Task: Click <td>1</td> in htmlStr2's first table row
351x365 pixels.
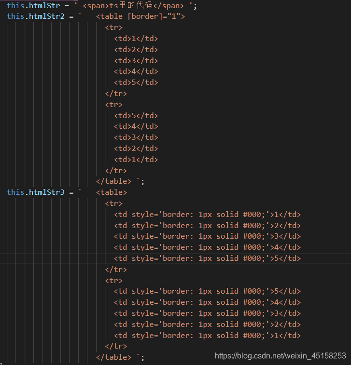Action: [x=136, y=39]
